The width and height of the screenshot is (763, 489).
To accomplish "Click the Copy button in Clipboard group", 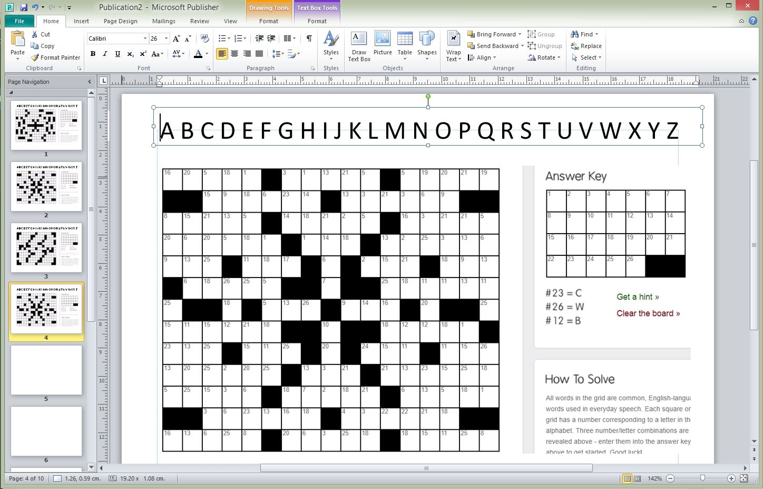I will point(45,45).
